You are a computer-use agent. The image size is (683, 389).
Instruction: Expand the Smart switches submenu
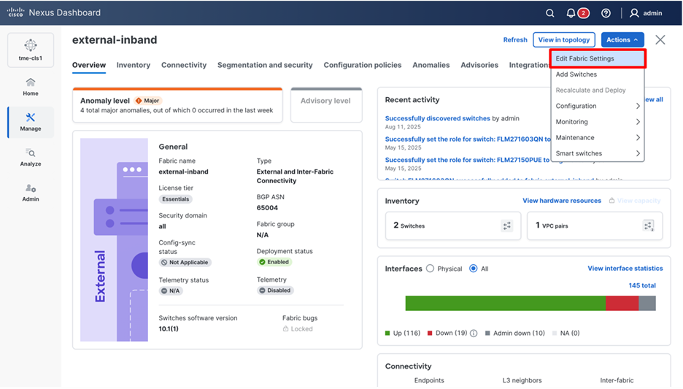597,153
